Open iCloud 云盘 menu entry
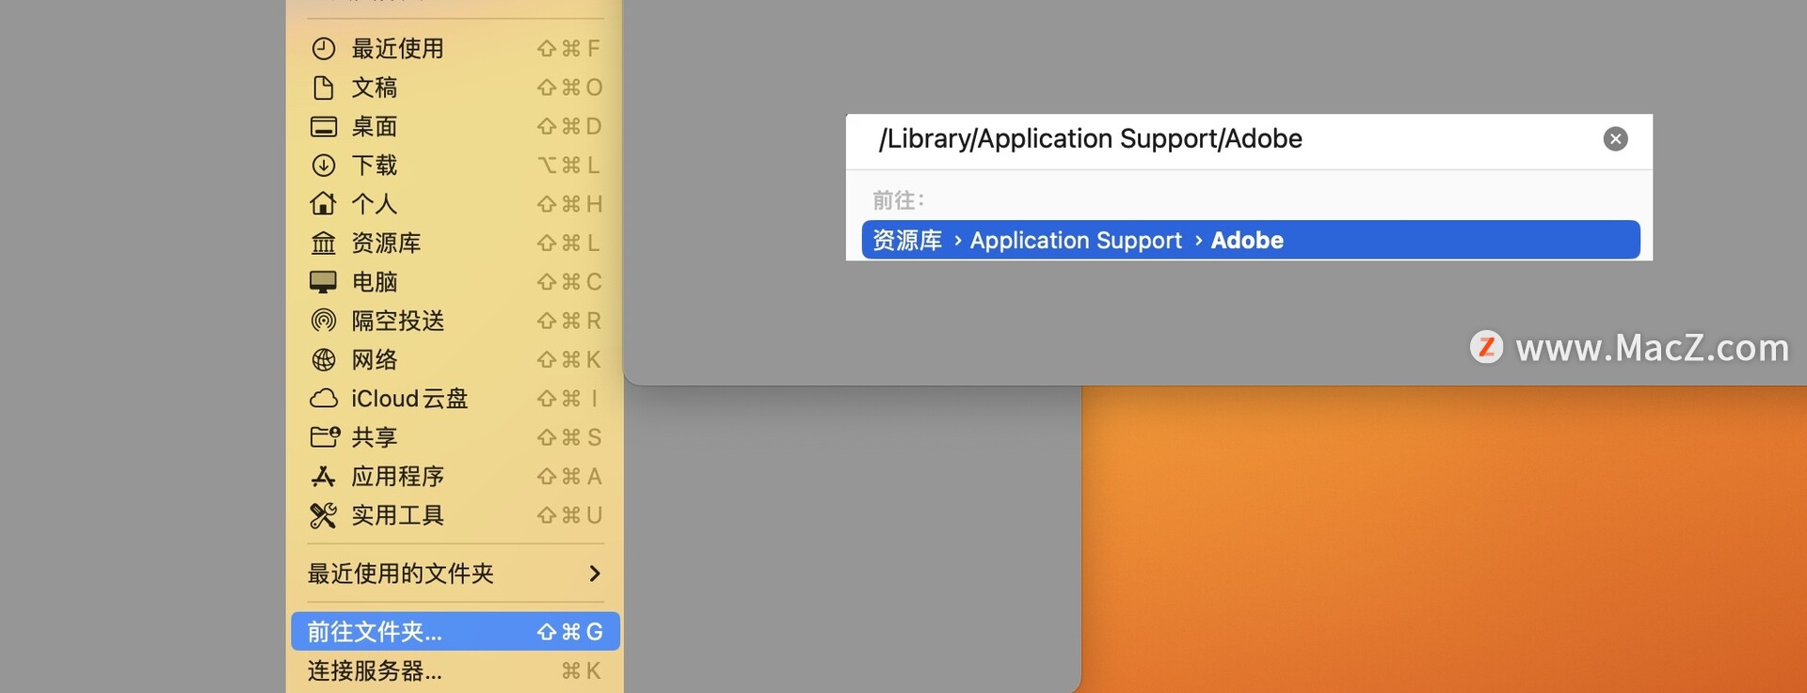This screenshot has height=693, width=1807. pos(456,399)
